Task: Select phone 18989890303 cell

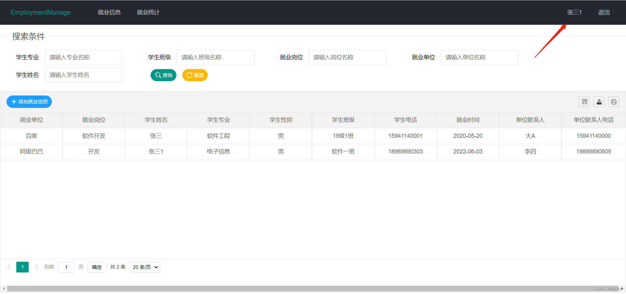Action: 406,152
